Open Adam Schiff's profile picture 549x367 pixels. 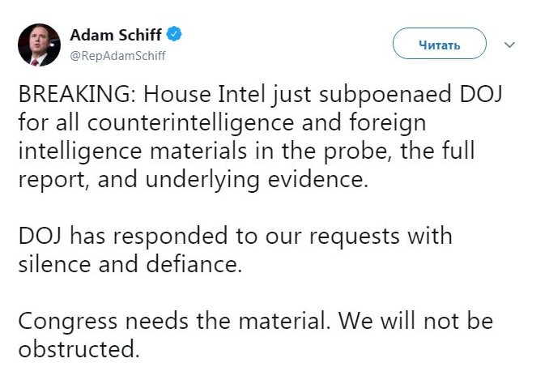(40, 45)
